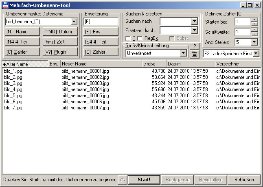
Task: Minimize the Mehrfach-Umbenenn-Tool window
Action: pyautogui.click(x=243, y=5)
